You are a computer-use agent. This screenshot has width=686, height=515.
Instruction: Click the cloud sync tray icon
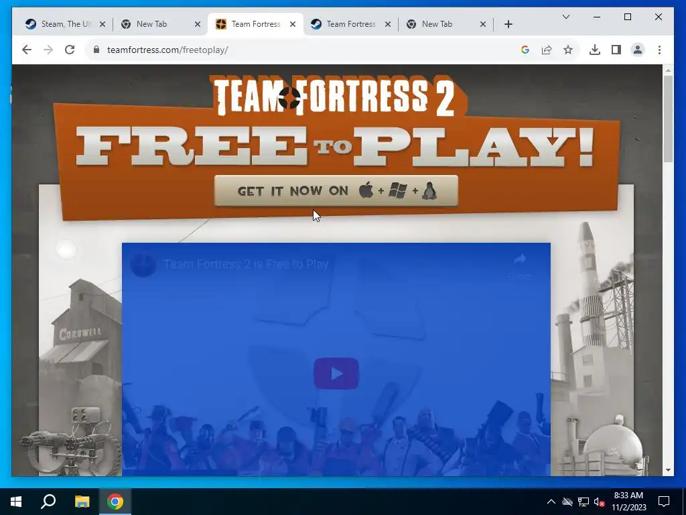point(567,502)
